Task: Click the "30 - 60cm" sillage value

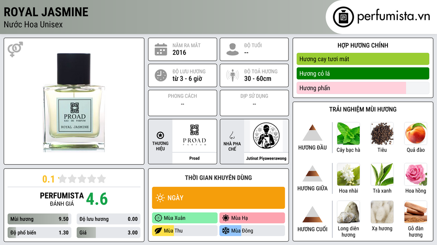Action: point(258,79)
